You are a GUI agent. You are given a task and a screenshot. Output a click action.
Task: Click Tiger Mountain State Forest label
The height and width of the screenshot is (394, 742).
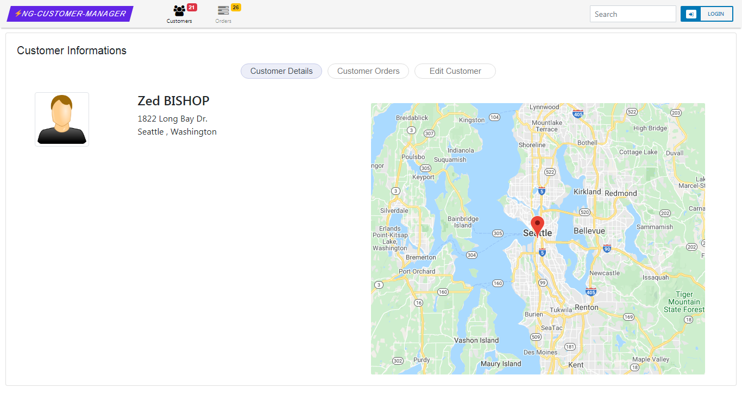[684, 302]
